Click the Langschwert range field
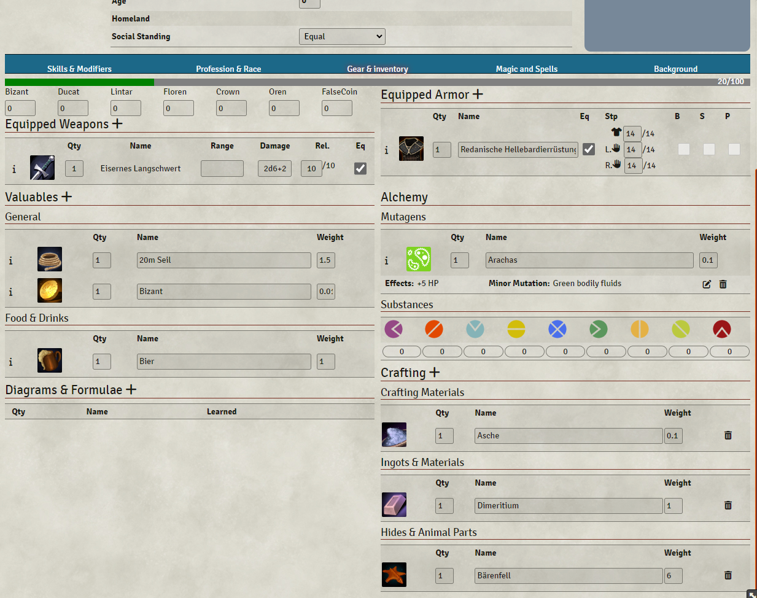The height and width of the screenshot is (598, 757). [222, 168]
